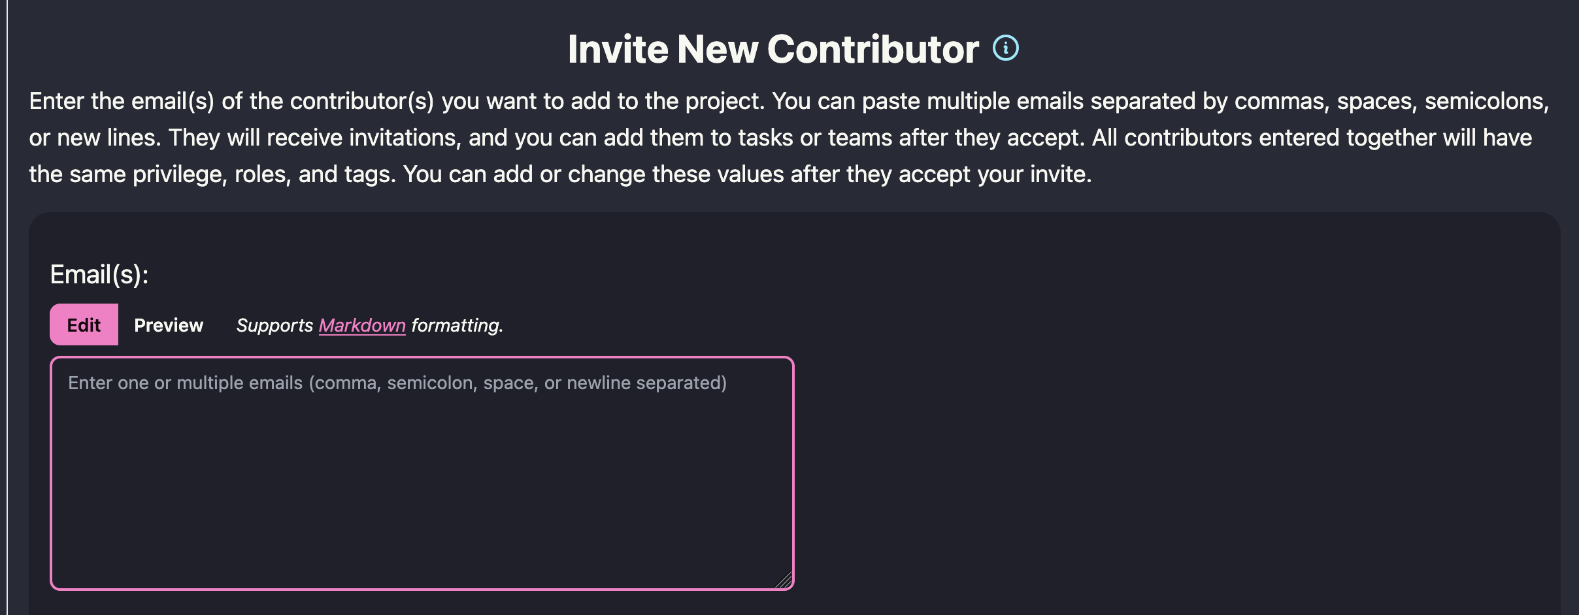Click the Email(s): field label
Viewport: 1579px width, 615px height.
click(99, 274)
